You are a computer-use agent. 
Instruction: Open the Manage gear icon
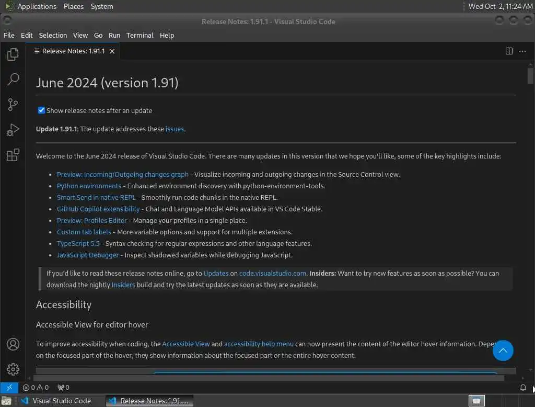(x=13, y=369)
